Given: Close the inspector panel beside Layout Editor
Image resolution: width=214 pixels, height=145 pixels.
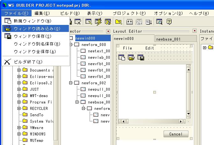Looking at the screenshot, I should 108,31.
